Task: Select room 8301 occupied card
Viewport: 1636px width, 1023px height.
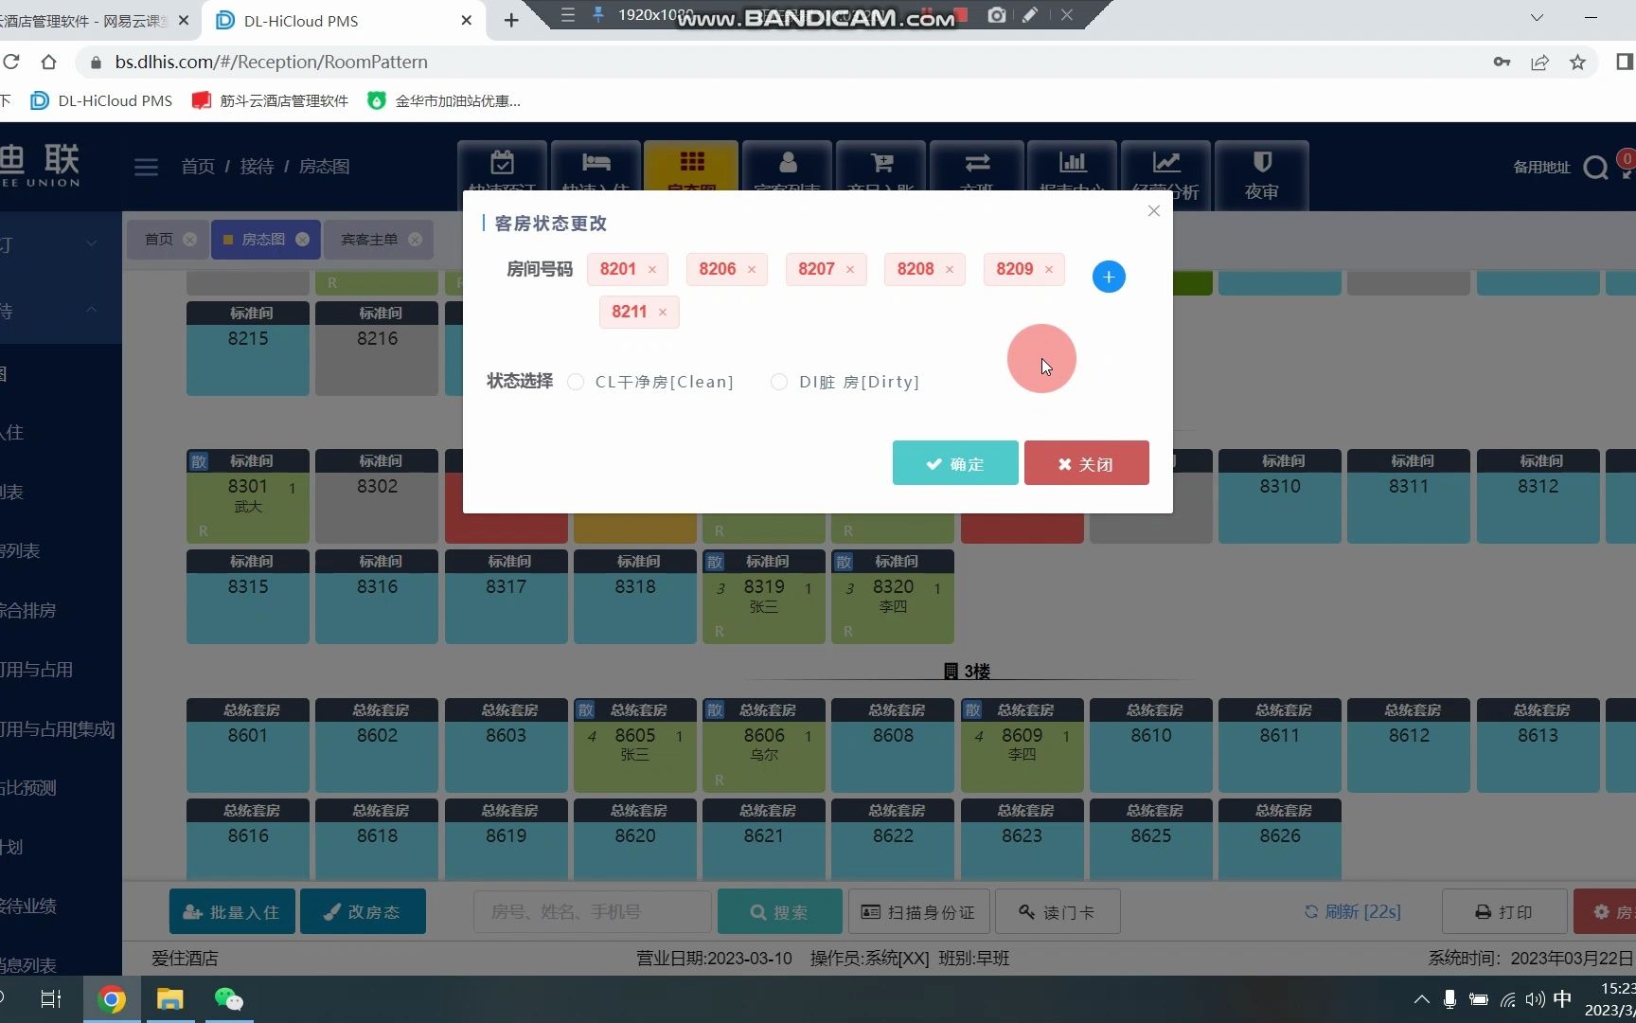Action: pyautogui.click(x=248, y=496)
